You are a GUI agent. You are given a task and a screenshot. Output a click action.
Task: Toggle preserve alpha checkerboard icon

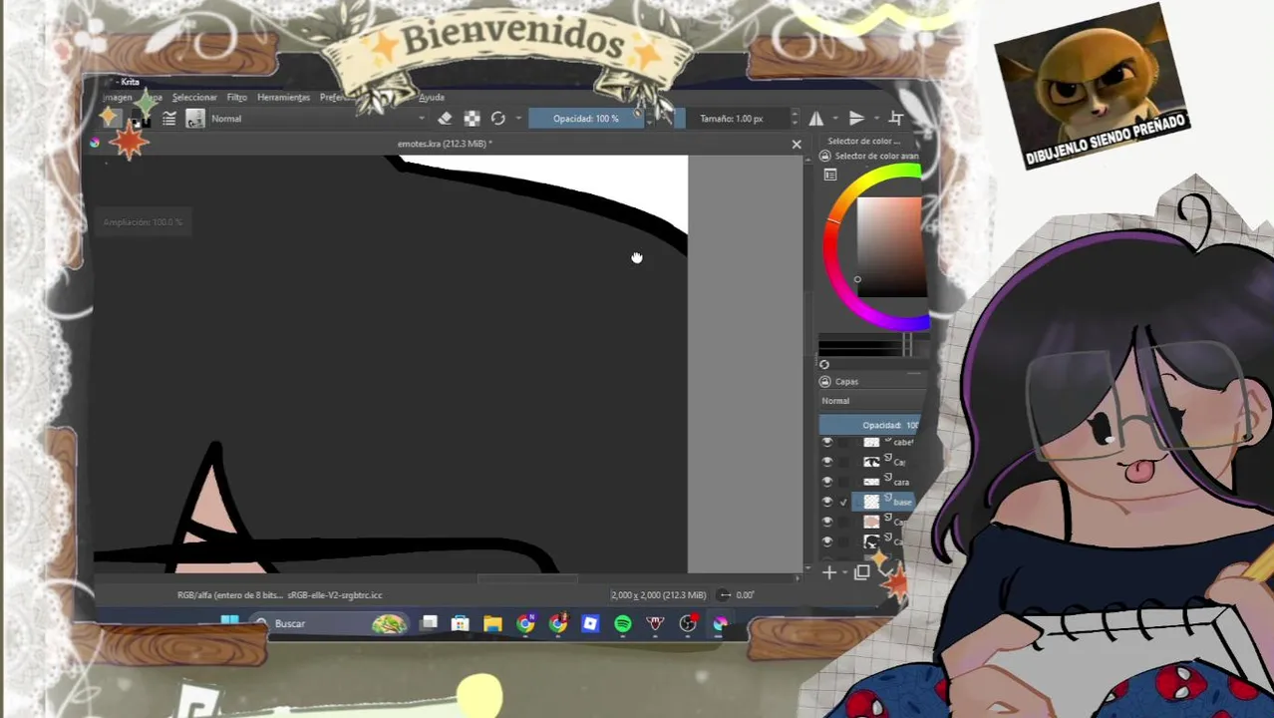[472, 119]
